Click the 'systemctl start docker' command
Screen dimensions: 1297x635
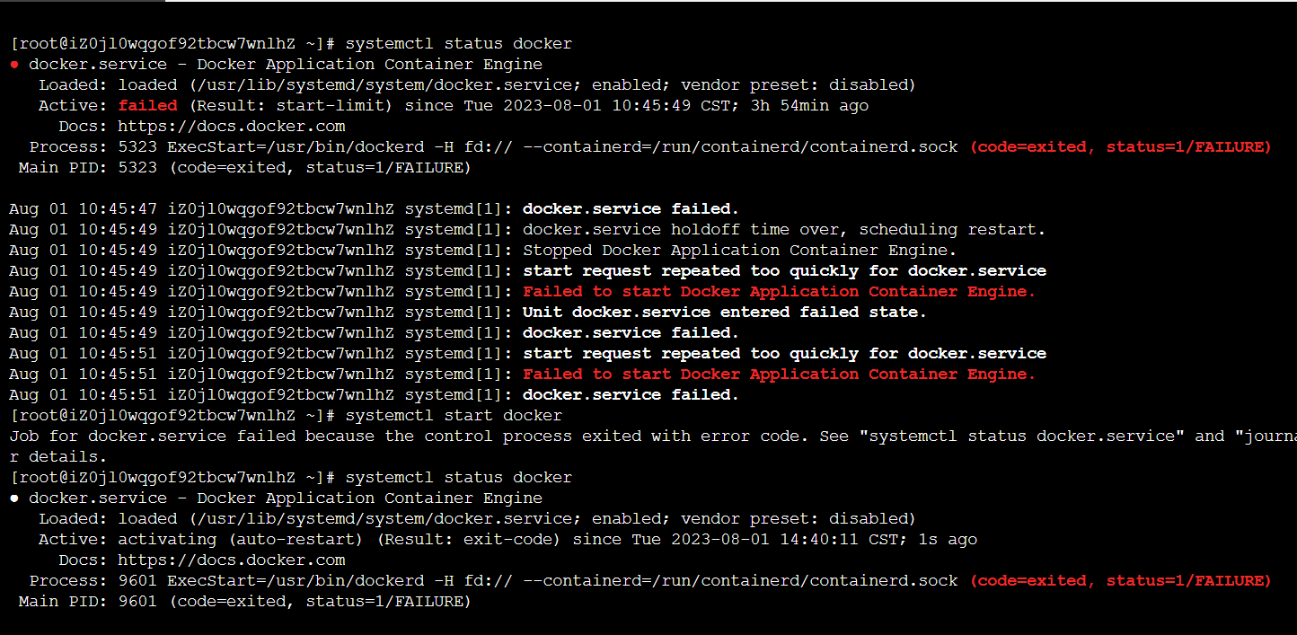point(454,416)
